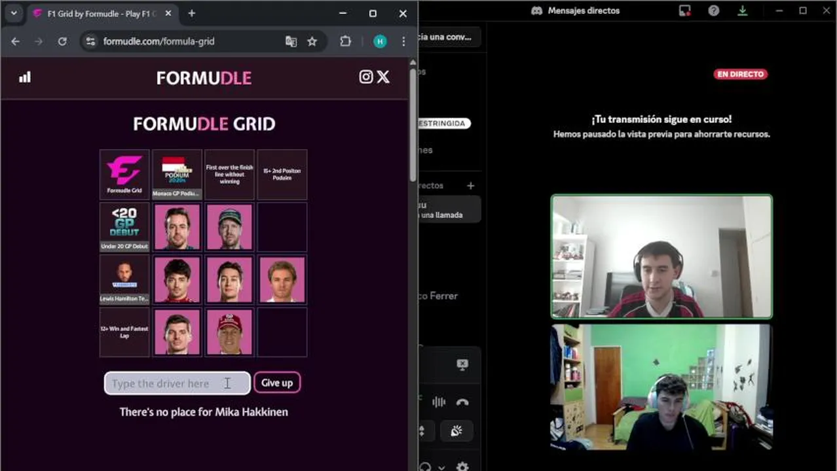Open Formudle's Instagram page icon
837x471 pixels.
point(366,77)
